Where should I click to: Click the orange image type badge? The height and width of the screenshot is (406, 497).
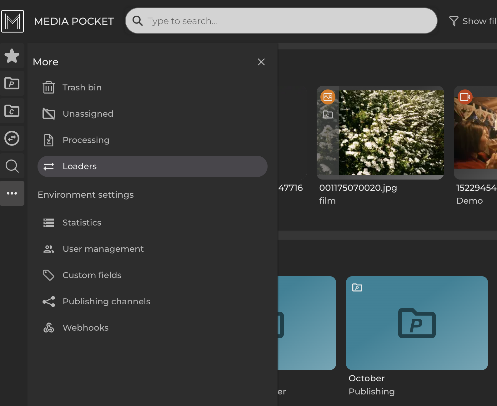pyautogui.click(x=328, y=97)
